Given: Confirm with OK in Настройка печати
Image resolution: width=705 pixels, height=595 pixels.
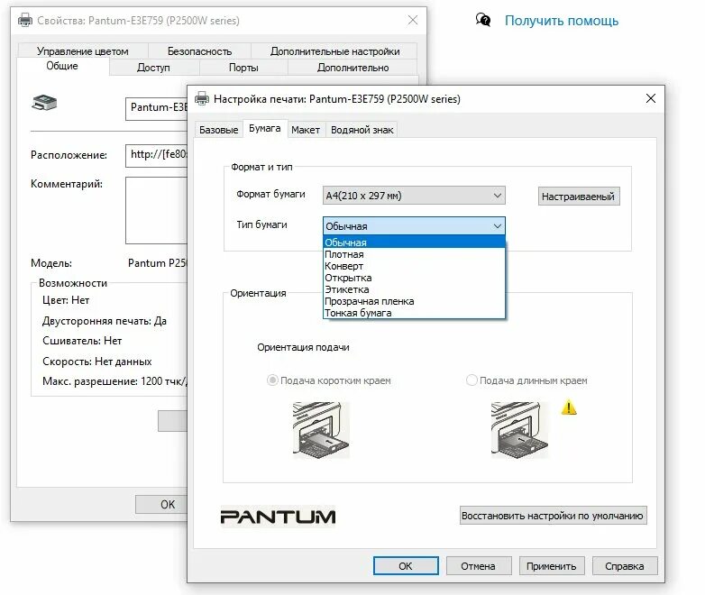Looking at the screenshot, I should (x=406, y=566).
